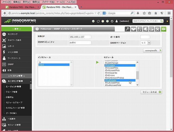
Task: Open a new browser tab
Action: pos(81,7)
